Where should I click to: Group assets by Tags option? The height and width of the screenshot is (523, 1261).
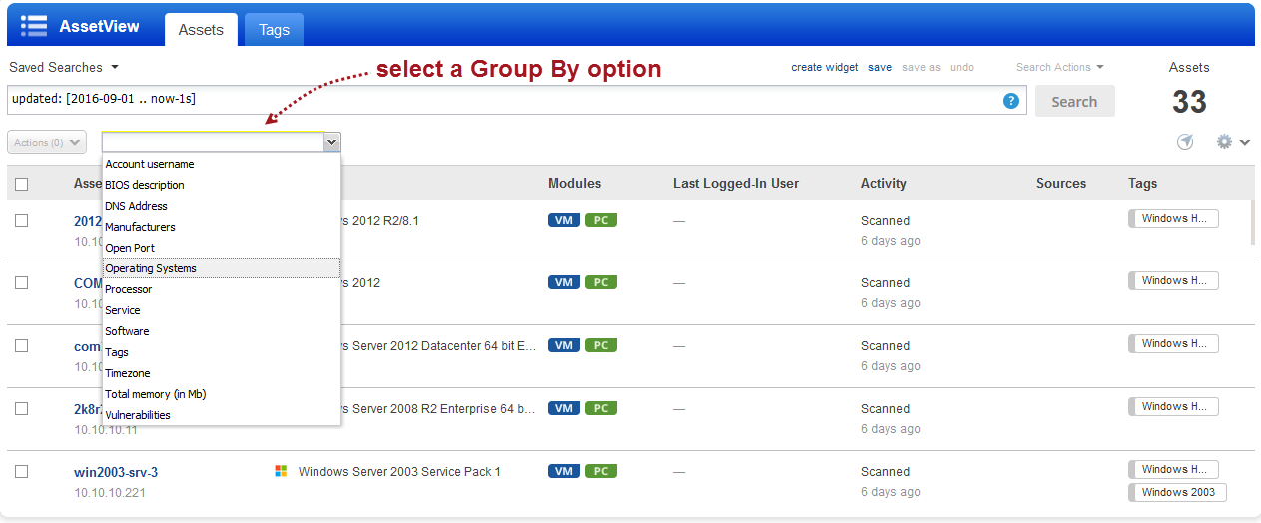[222, 352]
